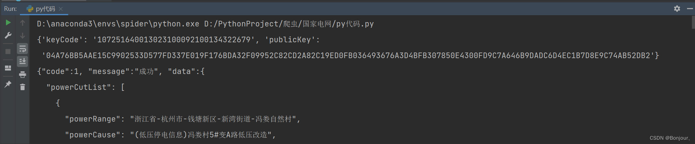This screenshot has height=144, width=695.
Task: Print the console output
Action: tap(23, 75)
